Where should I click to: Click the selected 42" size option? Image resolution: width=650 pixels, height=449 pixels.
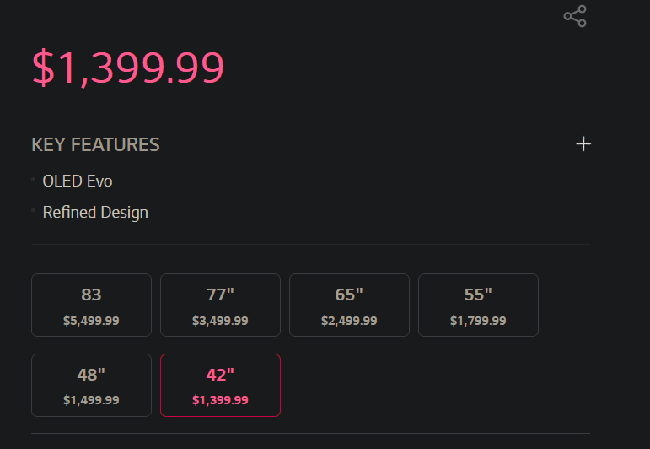coord(220,385)
